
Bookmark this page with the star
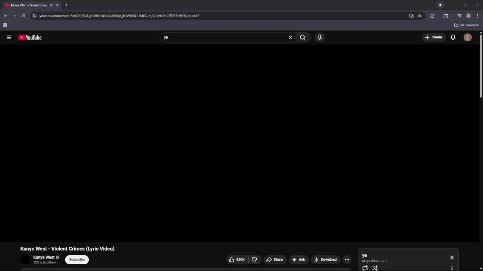(x=420, y=16)
